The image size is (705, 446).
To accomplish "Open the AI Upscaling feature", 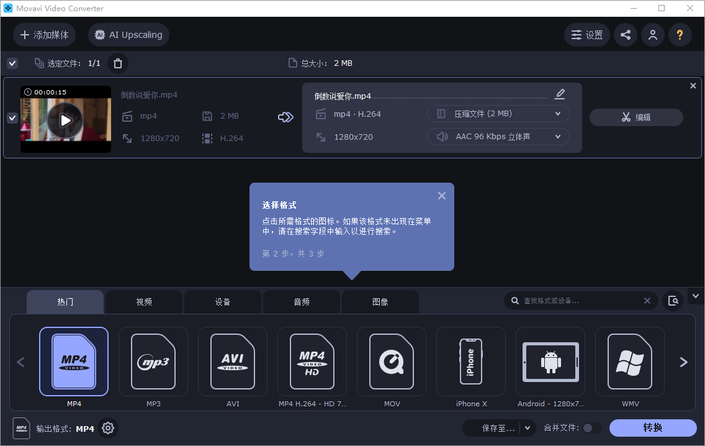I will (128, 35).
